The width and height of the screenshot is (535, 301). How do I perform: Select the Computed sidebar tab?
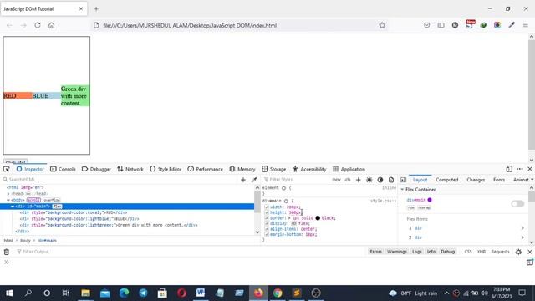446,180
